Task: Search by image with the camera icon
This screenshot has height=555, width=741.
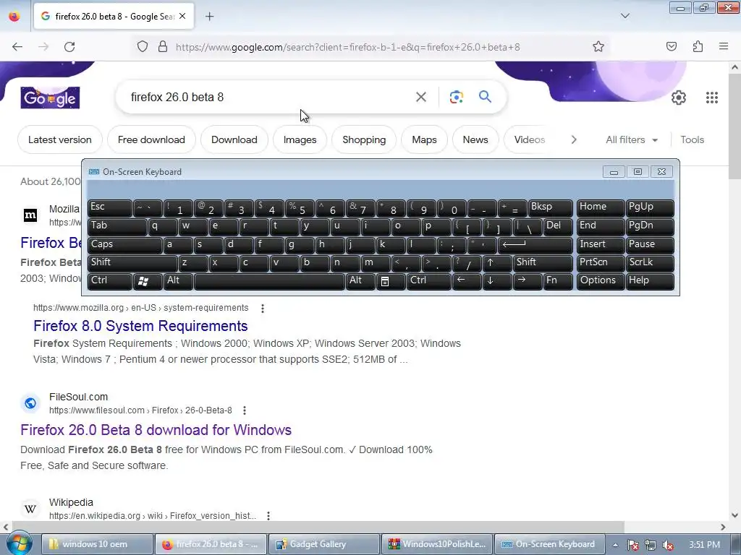Action: pyautogui.click(x=456, y=97)
